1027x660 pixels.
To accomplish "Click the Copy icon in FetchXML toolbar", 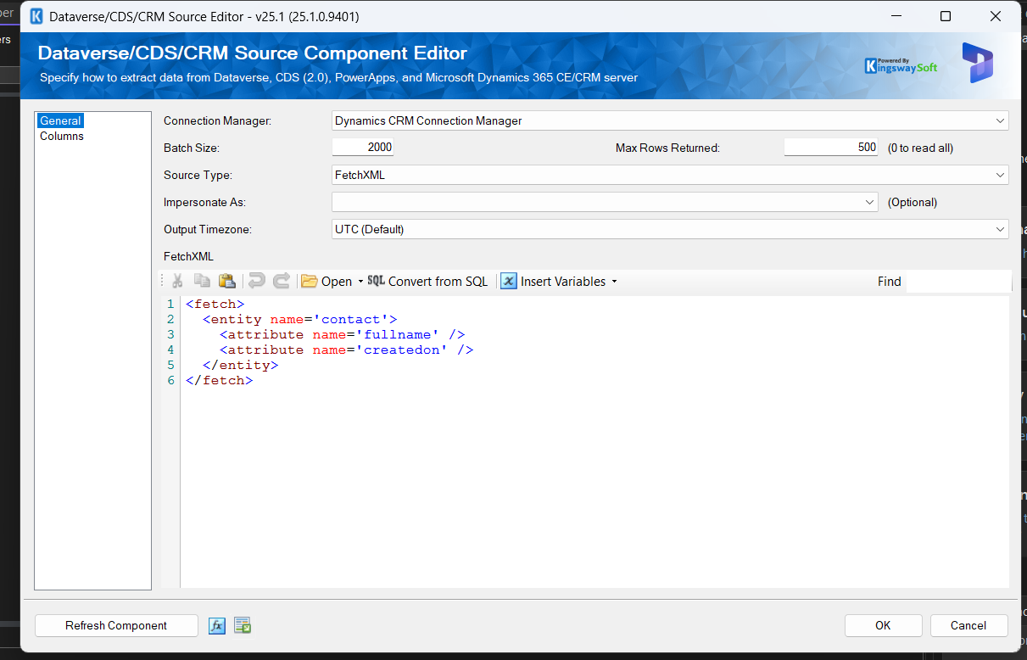I will tap(202, 282).
